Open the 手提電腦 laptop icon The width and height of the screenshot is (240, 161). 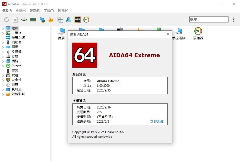179,34
